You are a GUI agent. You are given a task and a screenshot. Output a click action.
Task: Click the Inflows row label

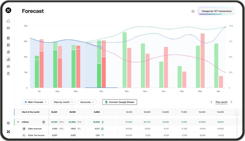[x=25, y=122]
